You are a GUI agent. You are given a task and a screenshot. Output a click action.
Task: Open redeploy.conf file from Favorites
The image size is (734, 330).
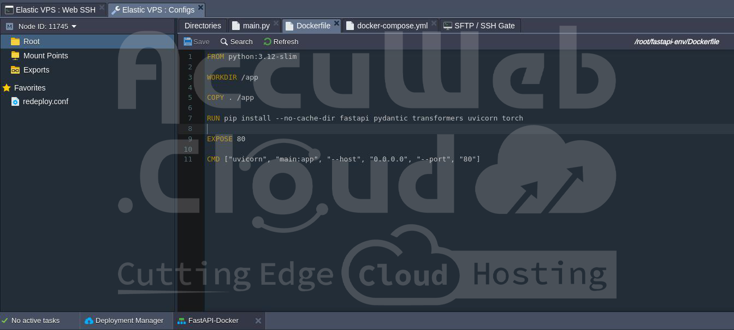tap(45, 101)
